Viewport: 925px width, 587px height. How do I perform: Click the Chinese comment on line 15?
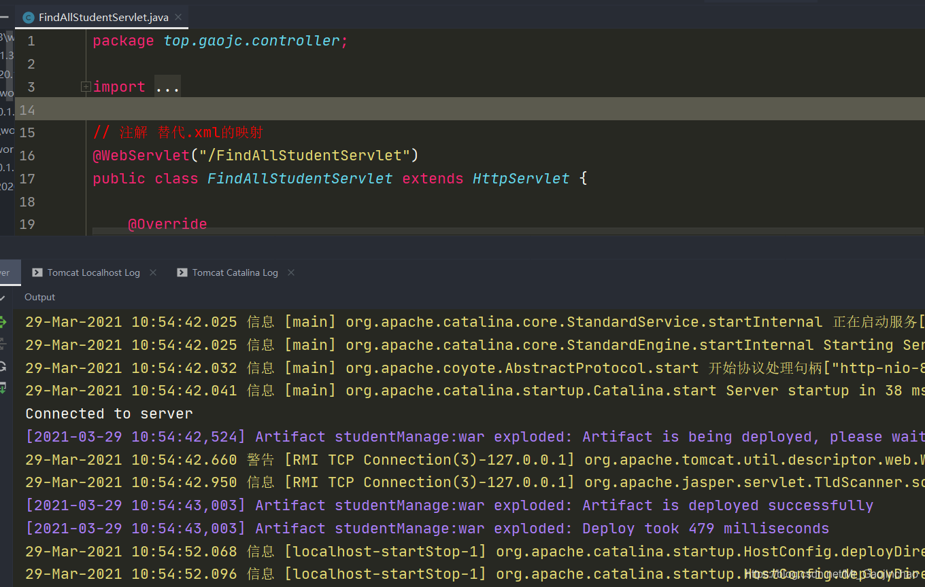[x=178, y=132]
